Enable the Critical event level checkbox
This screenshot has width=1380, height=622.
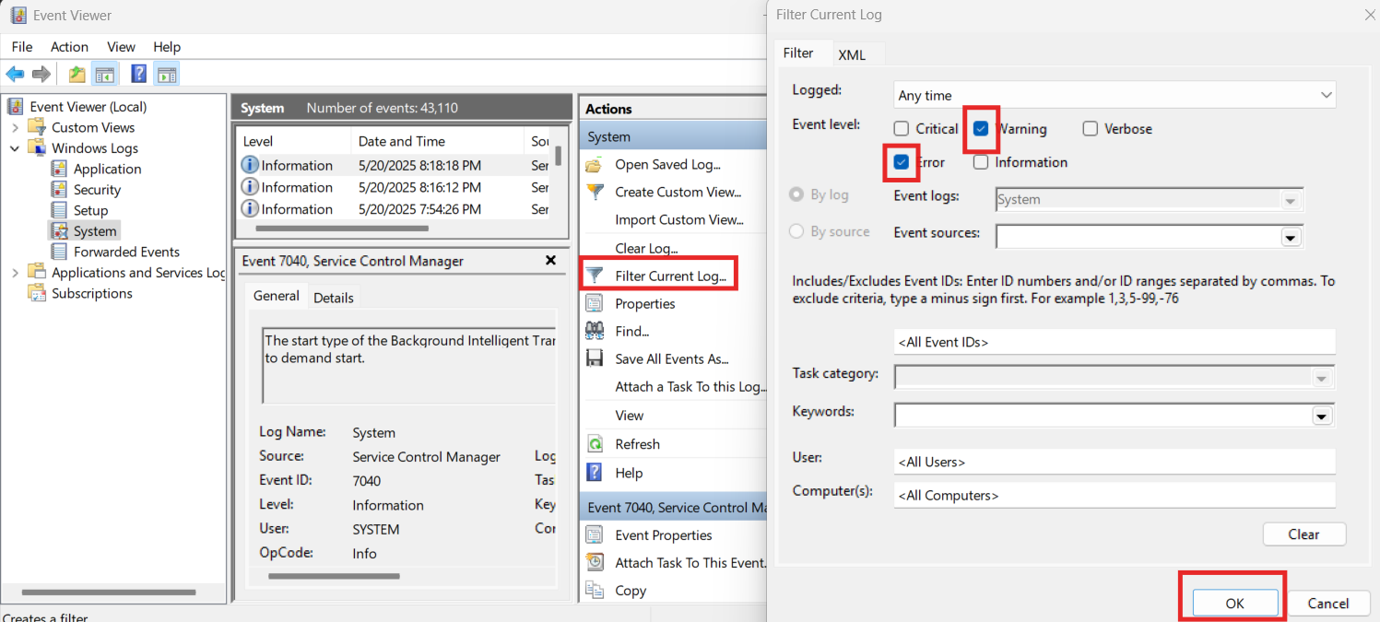coord(901,129)
